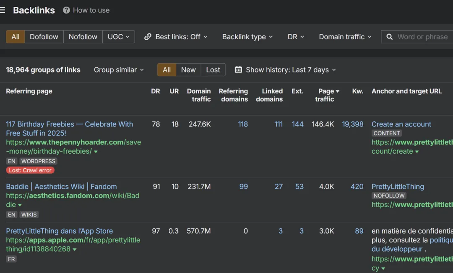Click the calendar icon near Show history

coord(238,70)
